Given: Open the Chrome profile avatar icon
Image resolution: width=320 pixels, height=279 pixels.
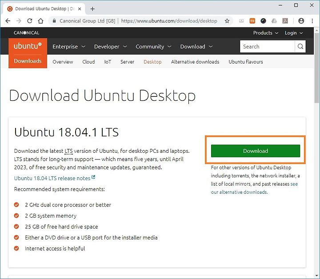Looking at the screenshot, I should coord(301,21).
